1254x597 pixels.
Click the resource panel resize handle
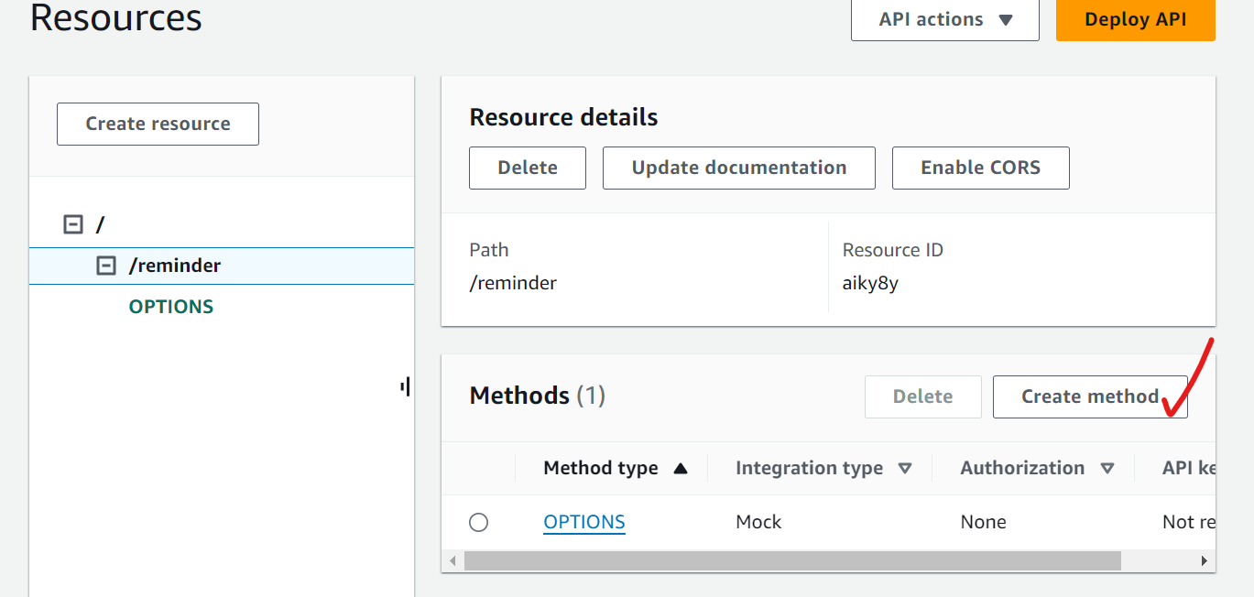(405, 387)
